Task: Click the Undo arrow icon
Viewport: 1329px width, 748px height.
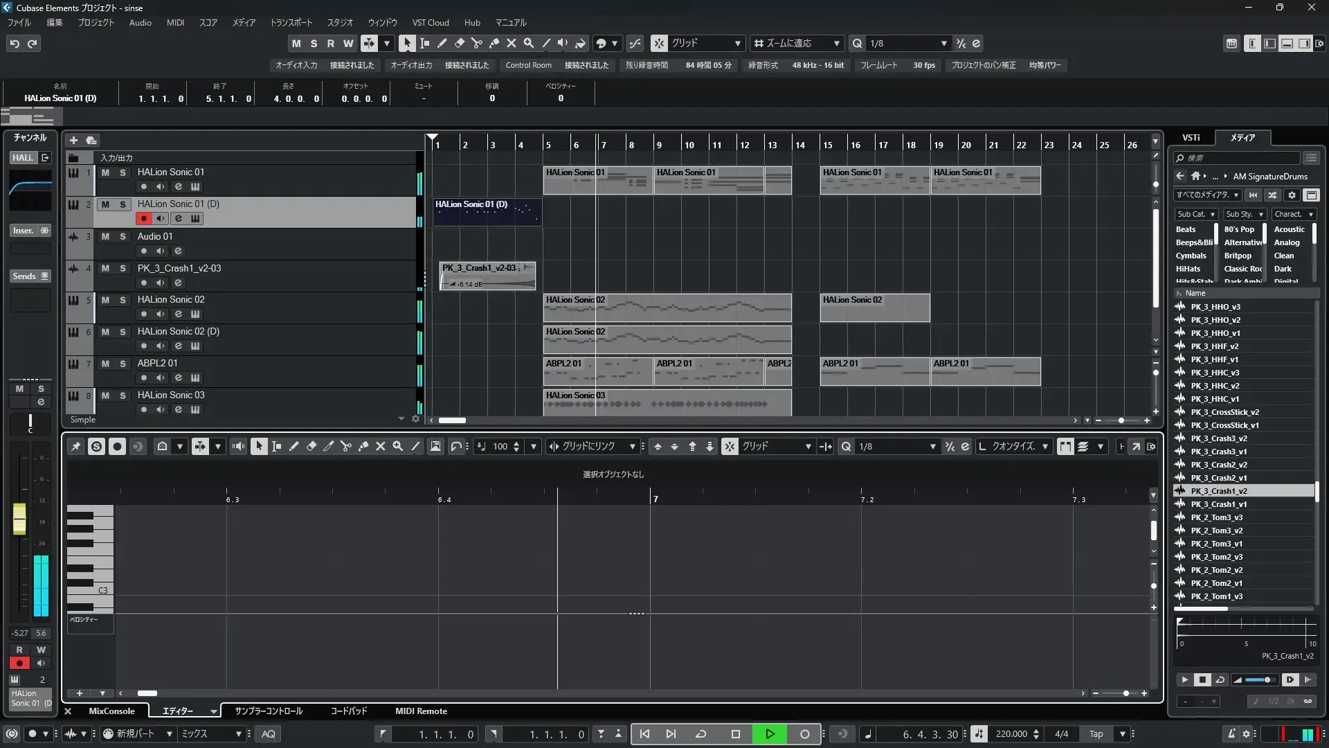Action: pos(15,44)
